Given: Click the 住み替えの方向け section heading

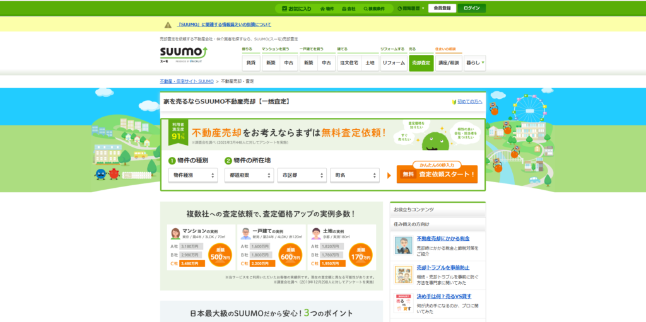Looking at the screenshot, I should [x=411, y=225].
